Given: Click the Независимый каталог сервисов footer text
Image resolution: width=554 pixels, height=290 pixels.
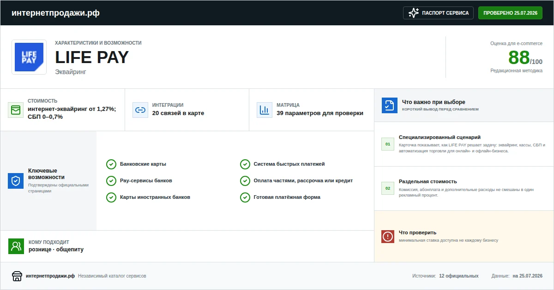Looking at the screenshot, I should click(112, 276).
